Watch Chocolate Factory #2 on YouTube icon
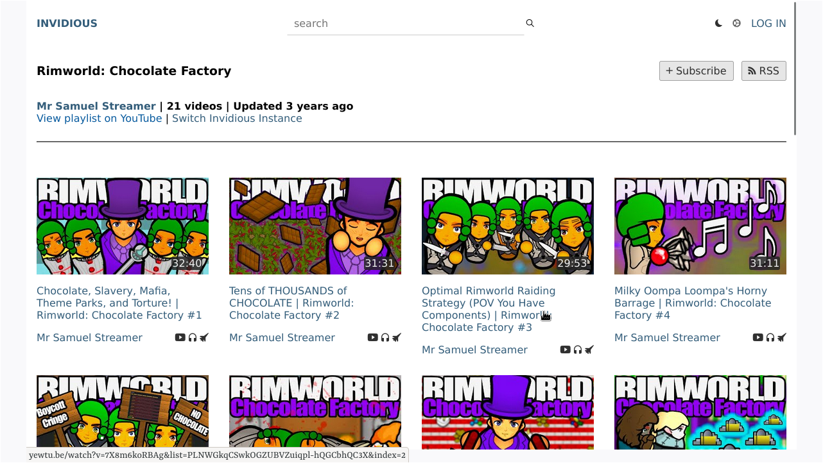 [x=372, y=337]
